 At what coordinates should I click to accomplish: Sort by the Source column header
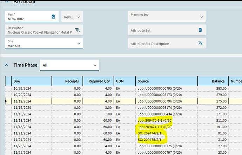[167, 81]
